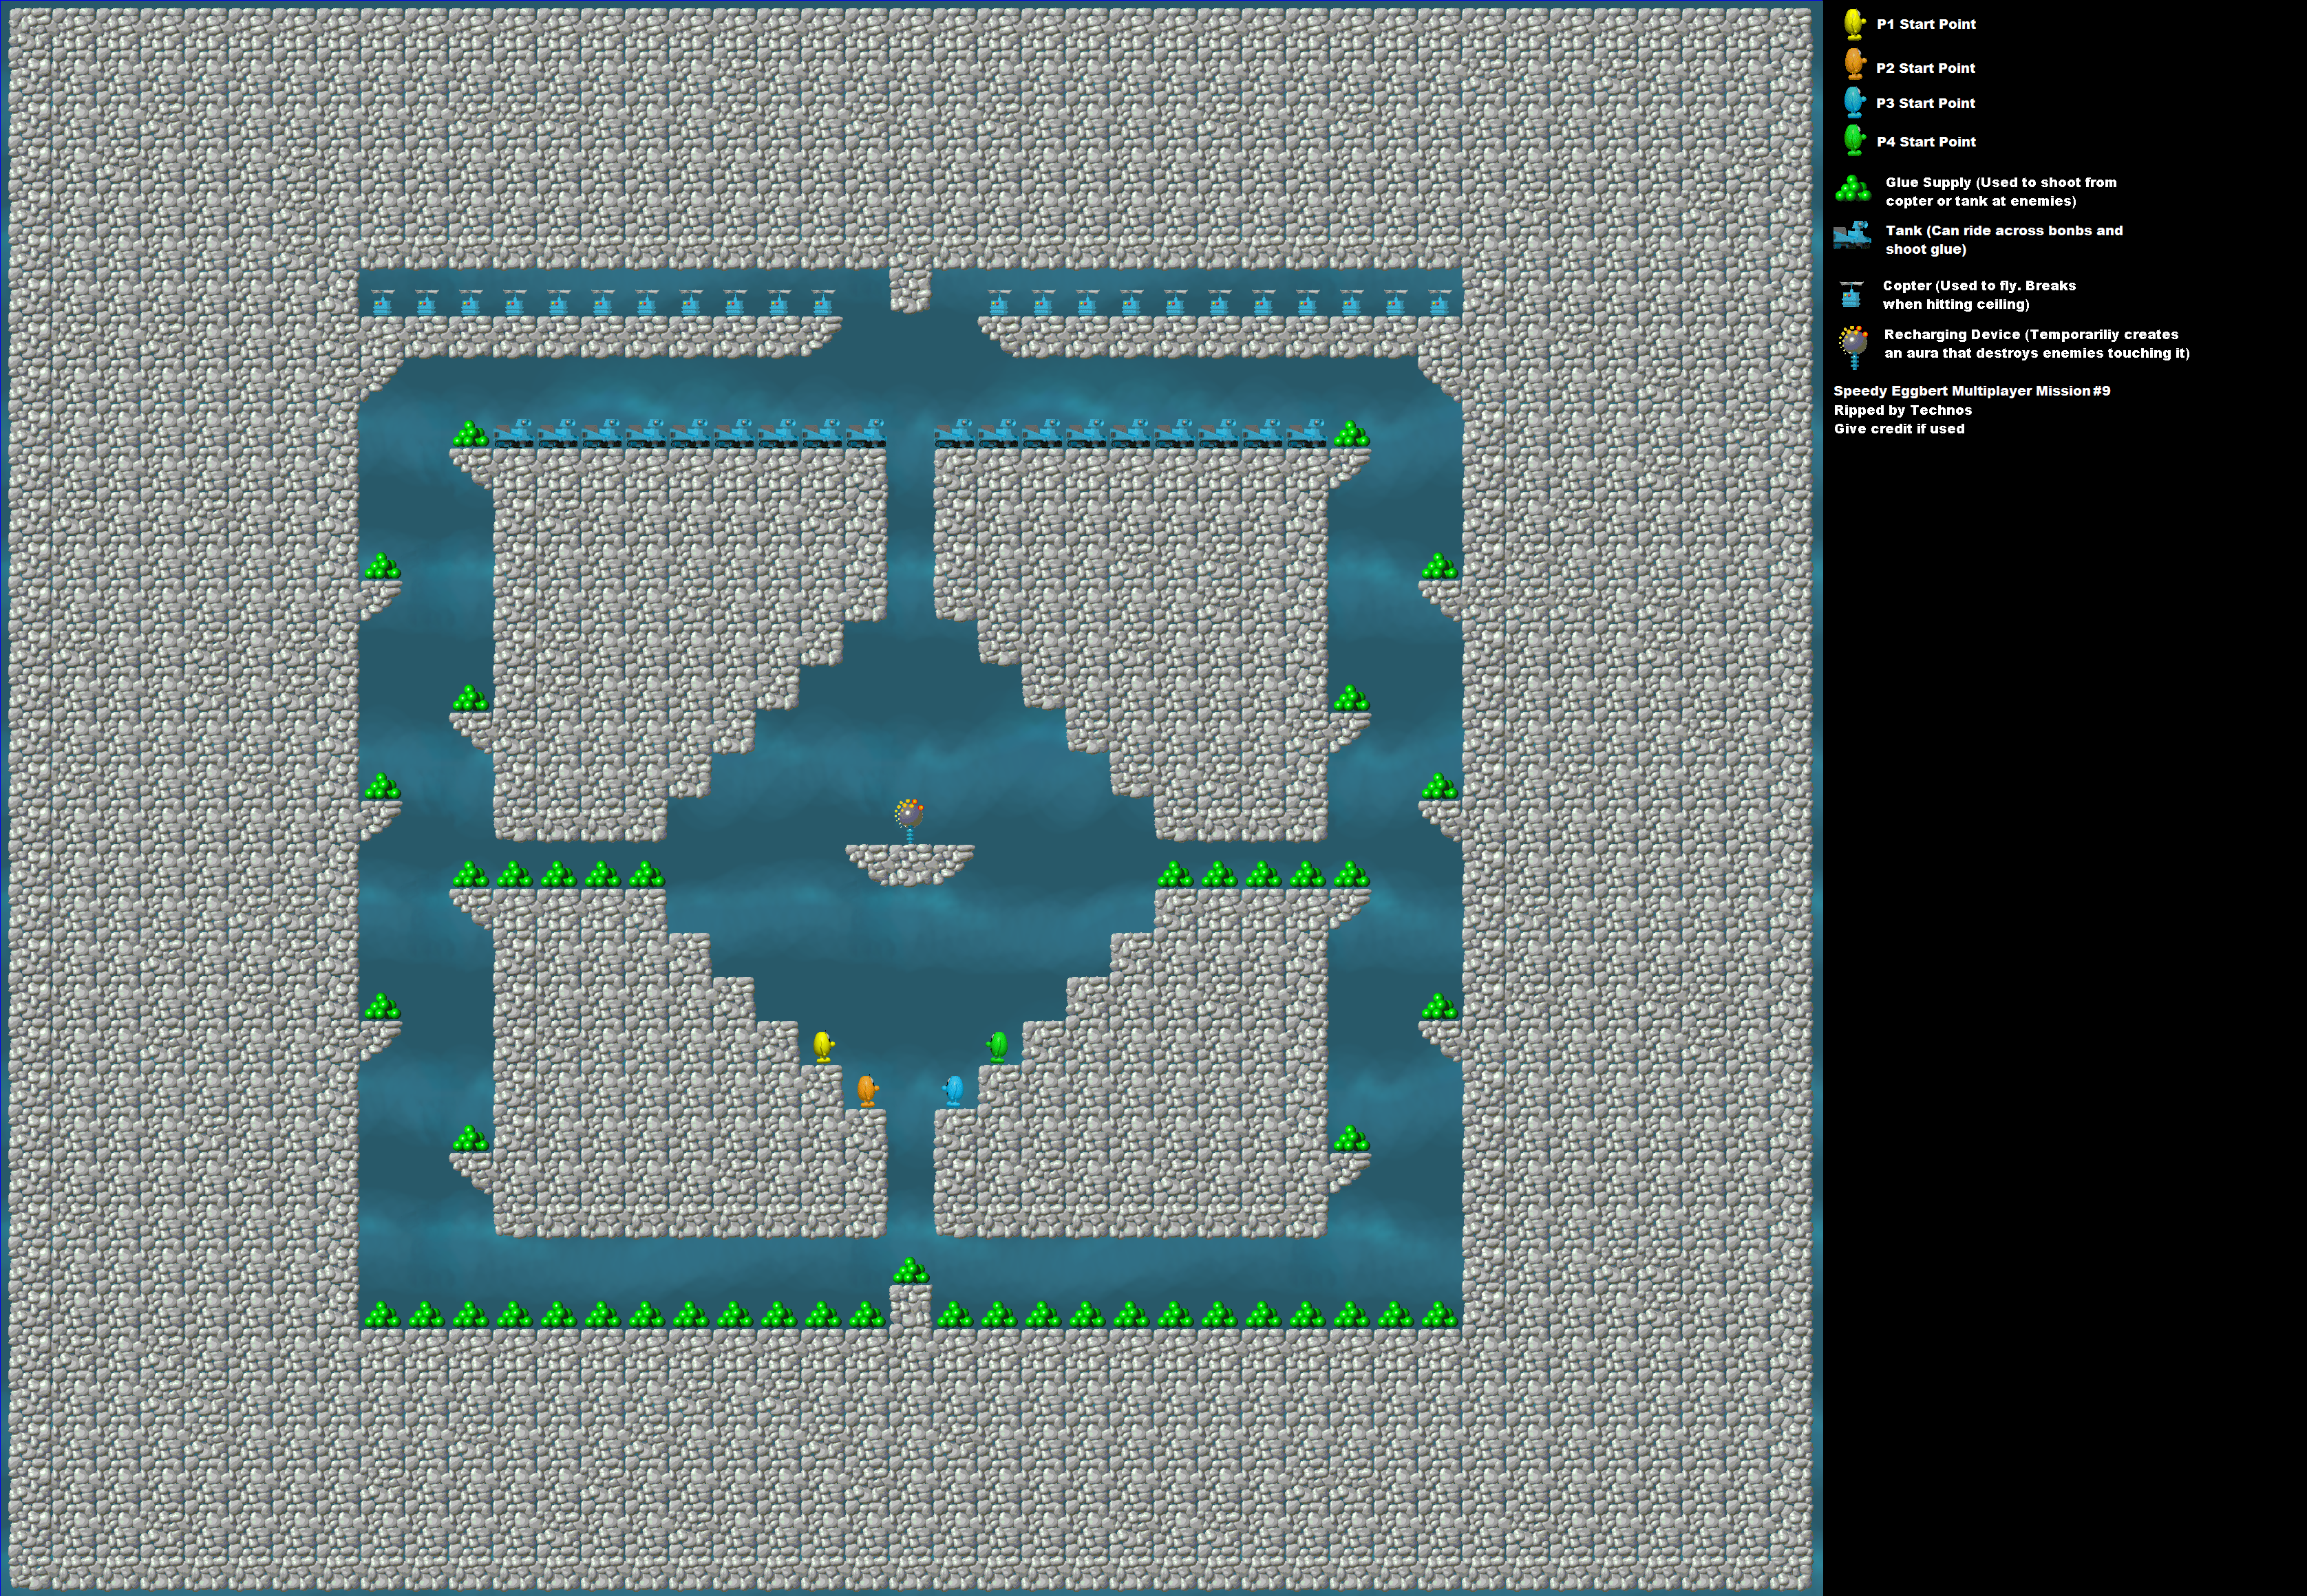Click the glue pile atop the bottom center pillar
The width and height of the screenshot is (2307, 1596).
(911, 1271)
